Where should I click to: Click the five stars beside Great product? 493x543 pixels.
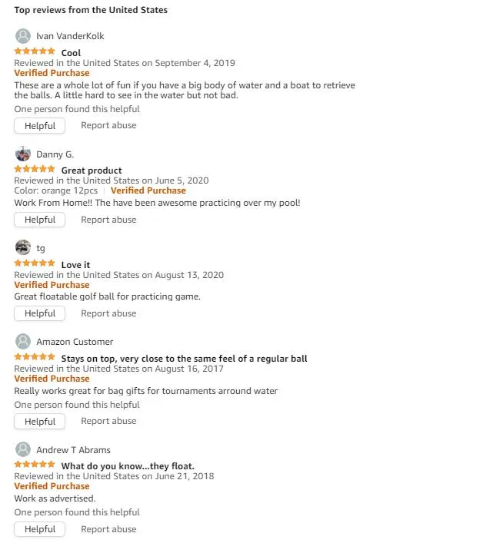(x=35, y=169)
